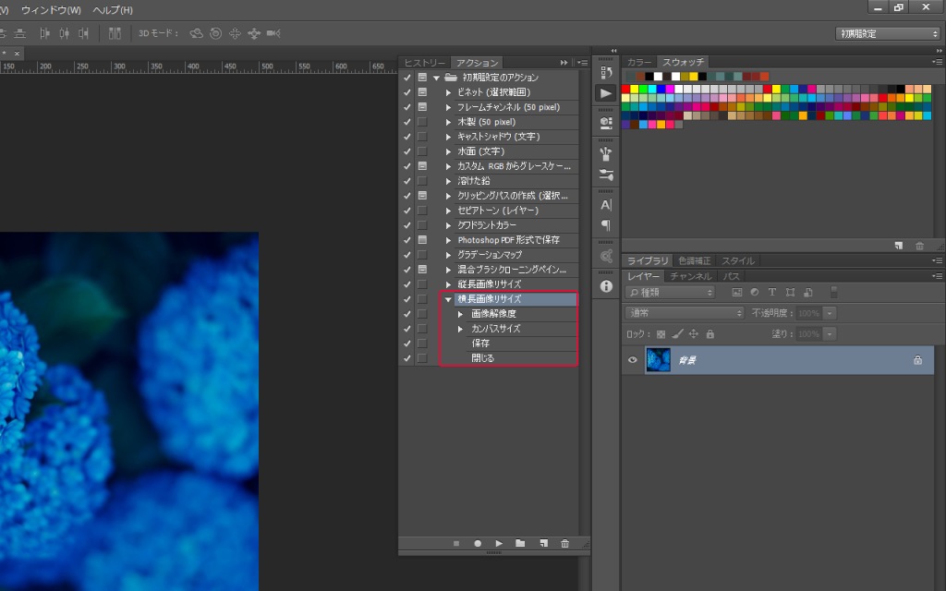The width and height of the screenshot is (946, 591).
Task: Click the play selection button in the Actions panel footer
Action: coord(499,543)
